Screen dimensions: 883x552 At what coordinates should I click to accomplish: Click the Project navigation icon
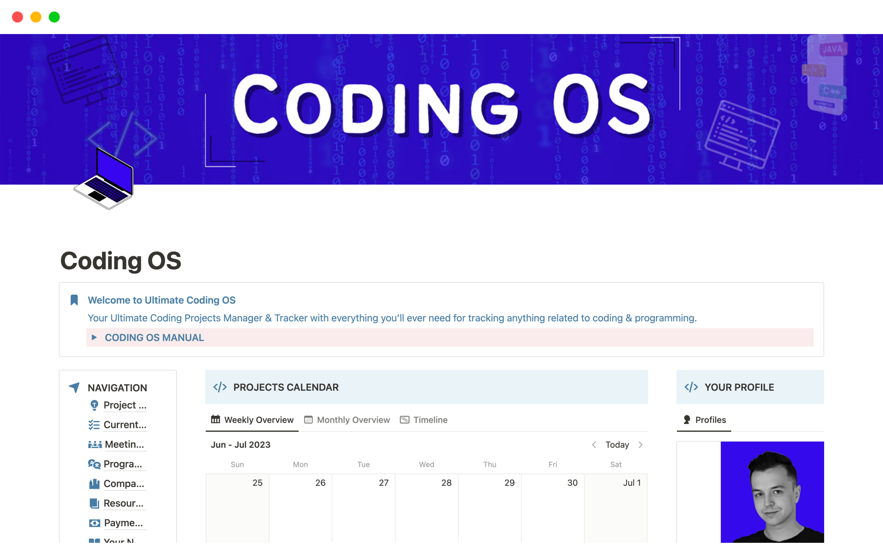(x=96, y=404)
